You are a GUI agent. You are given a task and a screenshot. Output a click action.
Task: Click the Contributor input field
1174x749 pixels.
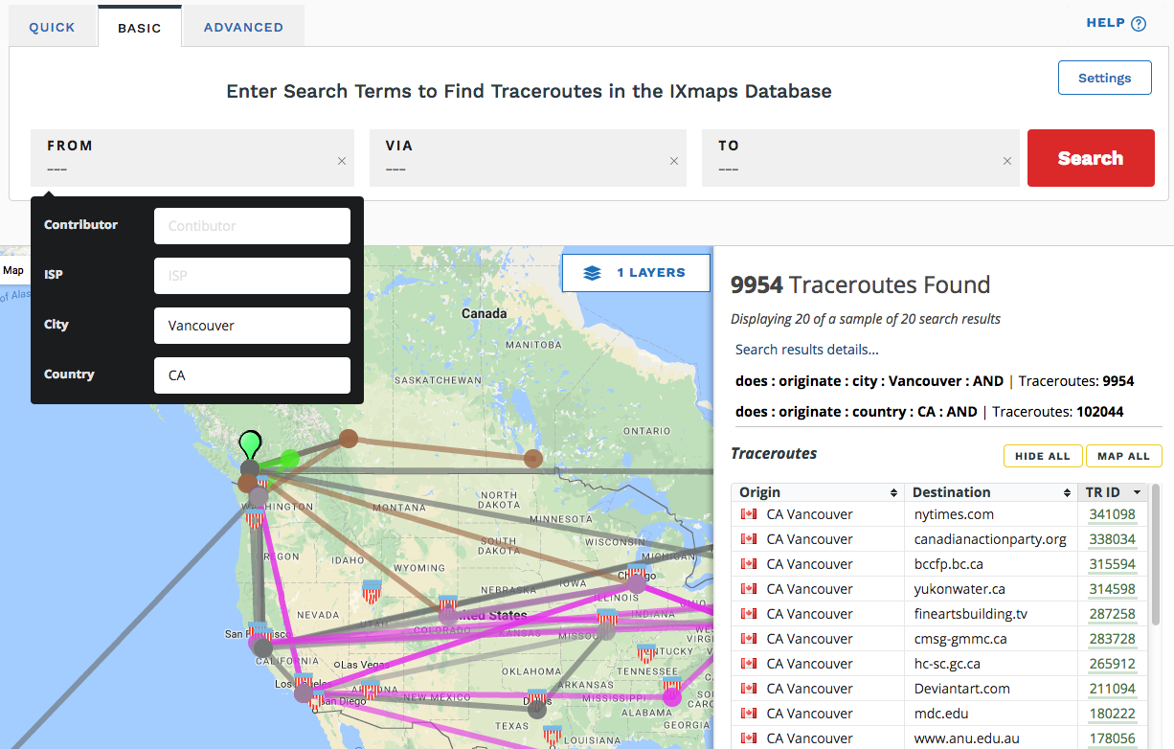pyautogui.click(x=252, y=226)
